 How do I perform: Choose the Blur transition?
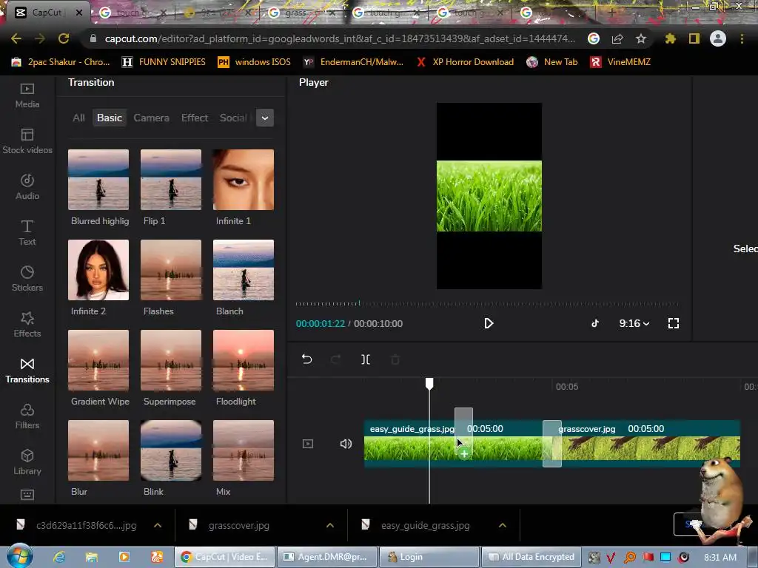(x=98, y=450)
